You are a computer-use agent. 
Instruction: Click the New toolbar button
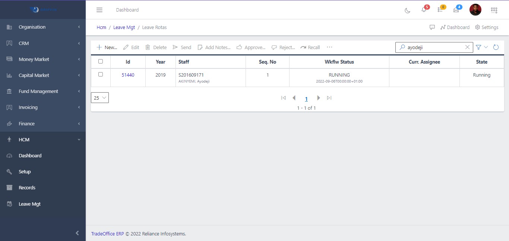click(107, 47)
